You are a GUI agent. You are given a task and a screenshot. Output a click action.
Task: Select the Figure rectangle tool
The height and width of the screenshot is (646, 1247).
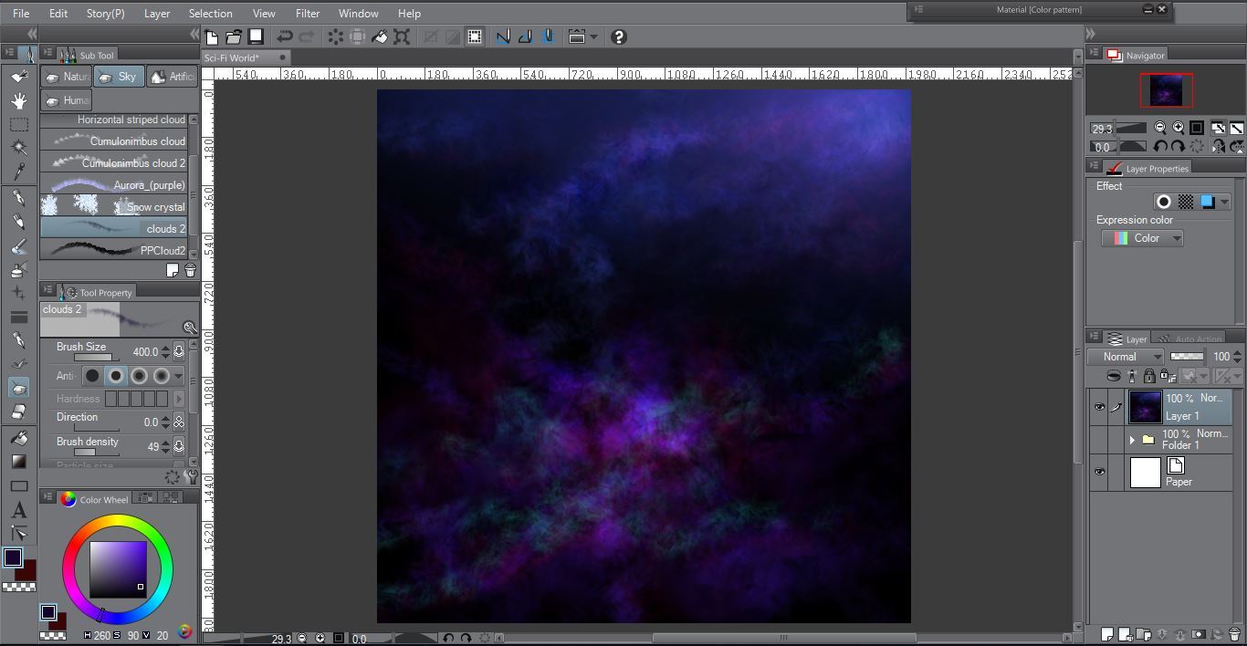18,486
